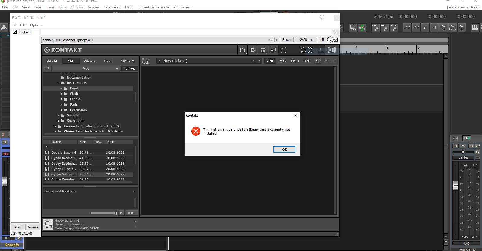482x251 pixels.
Task: Open Kontakt options gear icon
Action: [x=253, y=50]
